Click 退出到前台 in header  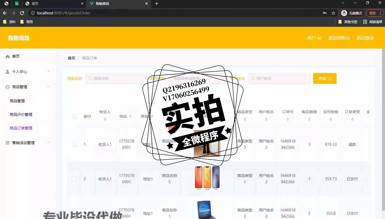[339, 38]
